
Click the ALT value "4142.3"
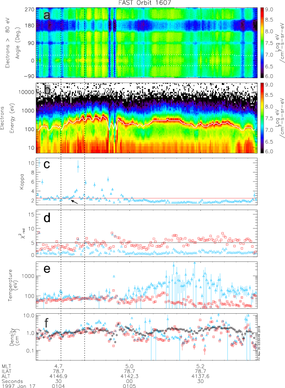(x=129, y=376)
